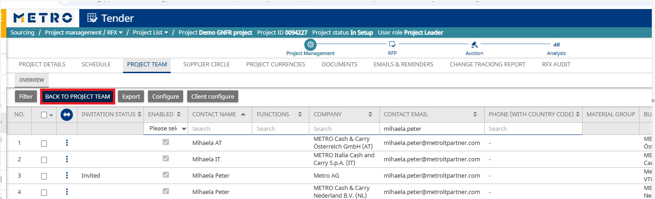Open the Analysis chart step icon
The height and width of the screenshot is (199, 655).
pyautogui.click(x=556, y=45)
